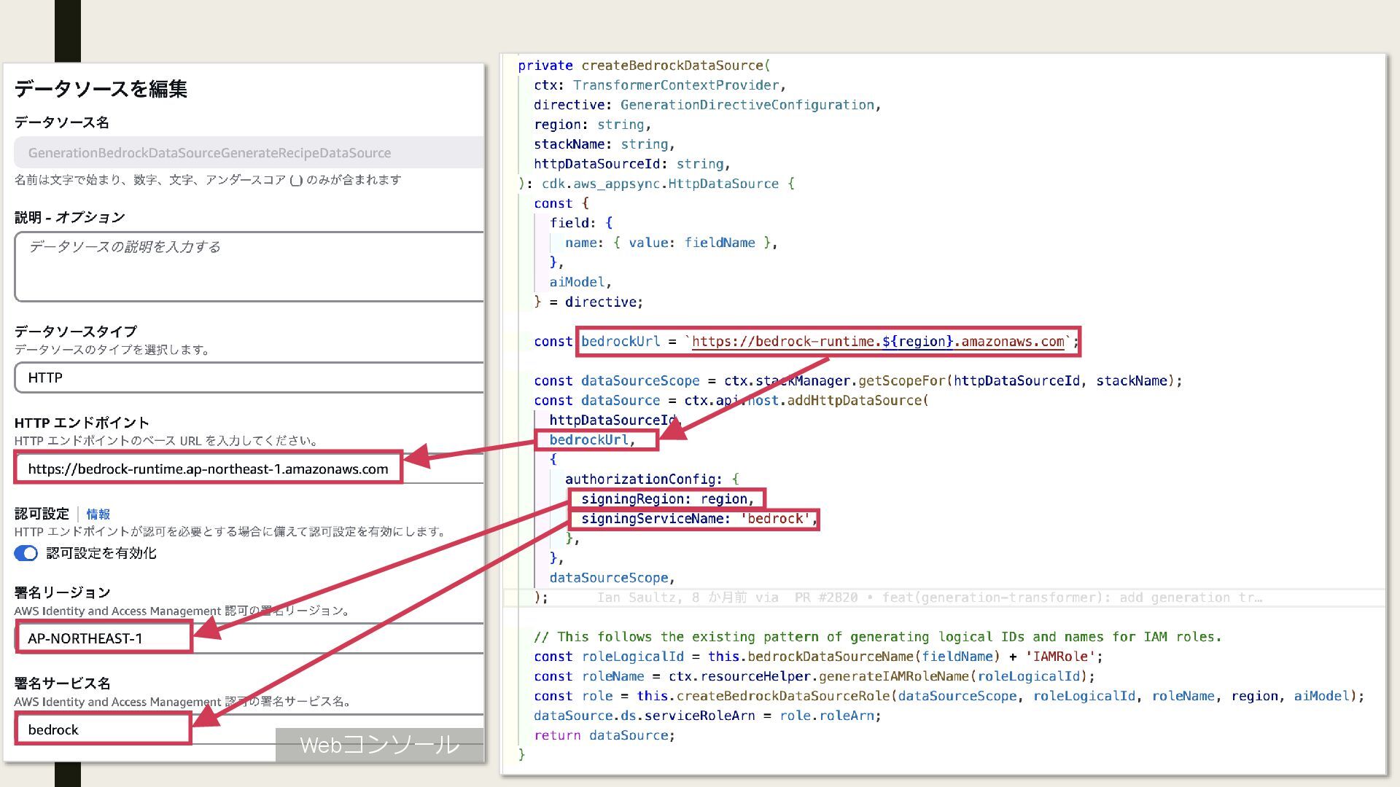Image resolution: width=1400 pixels, height=787 pixels.
Task: Toggle the 認可設定を有効化 switch
Action: pyautogui.click(x=26, y=554)
